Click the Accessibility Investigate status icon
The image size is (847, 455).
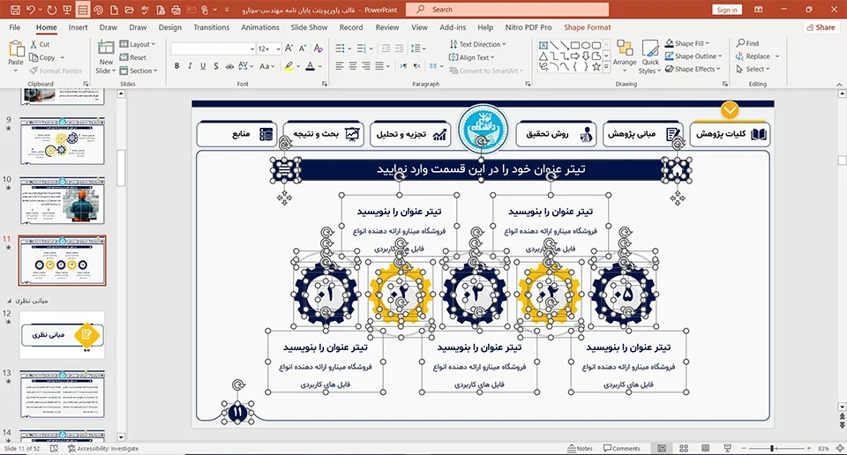(x=103, y=449)
